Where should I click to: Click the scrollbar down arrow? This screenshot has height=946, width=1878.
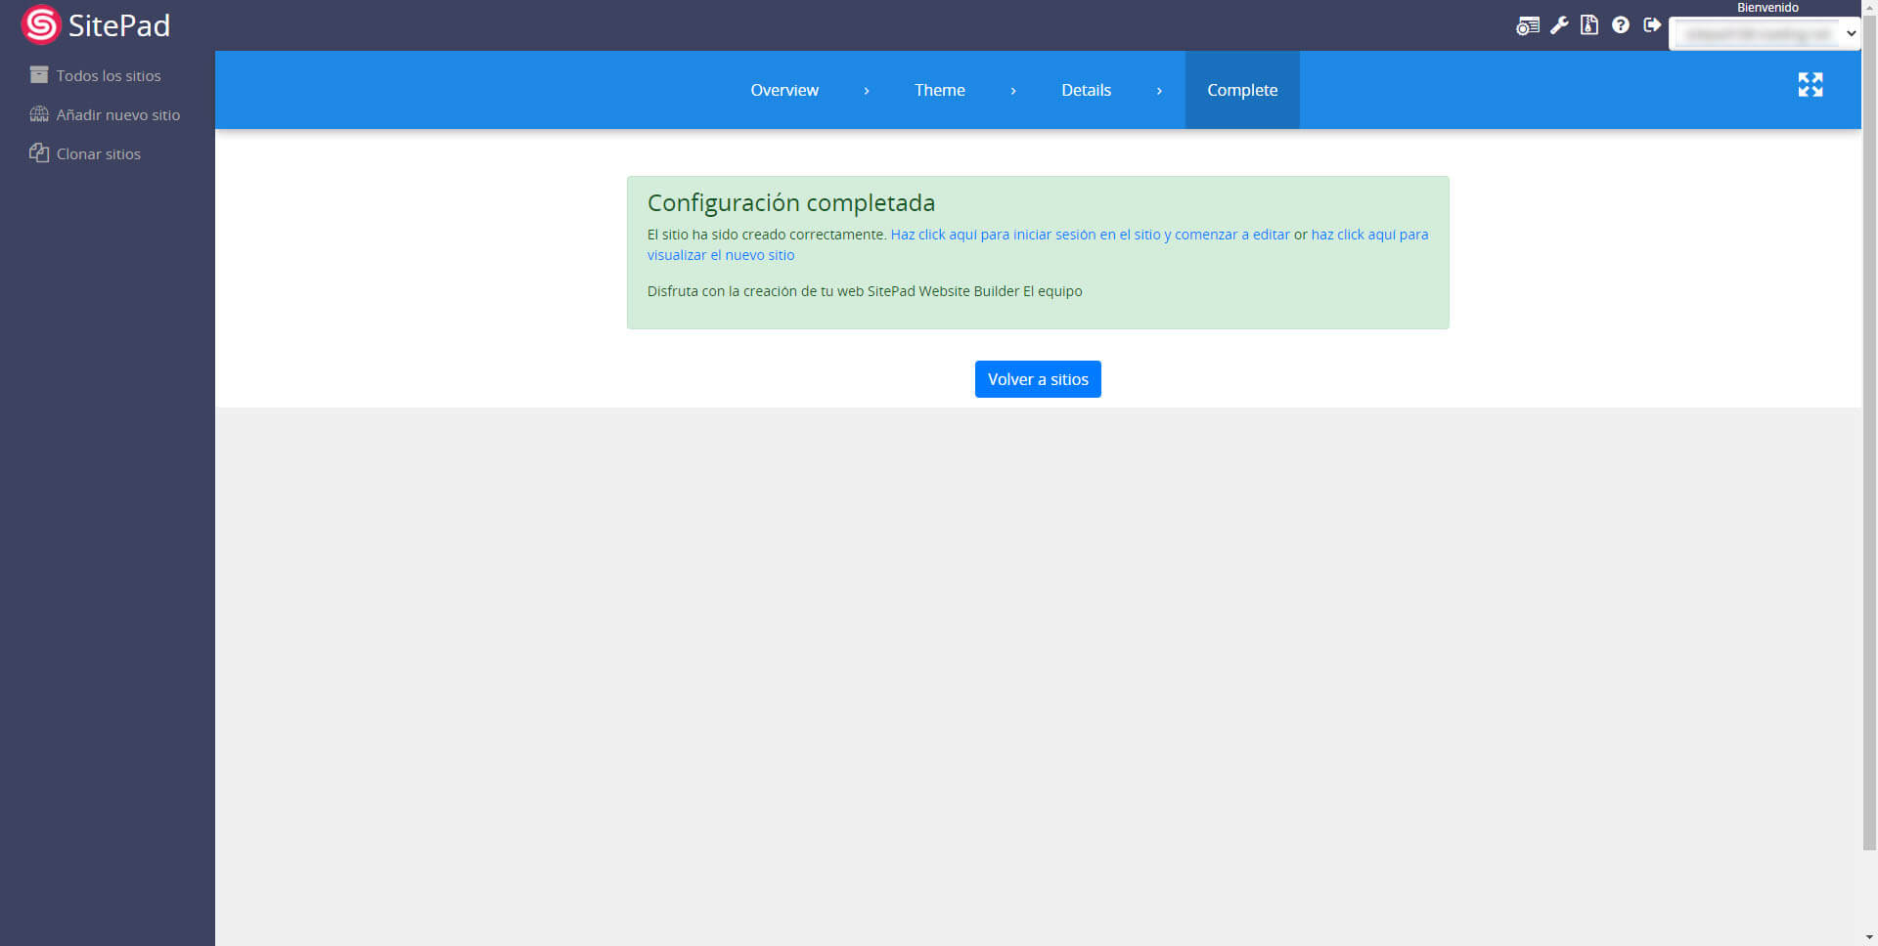click(1869, 939)
